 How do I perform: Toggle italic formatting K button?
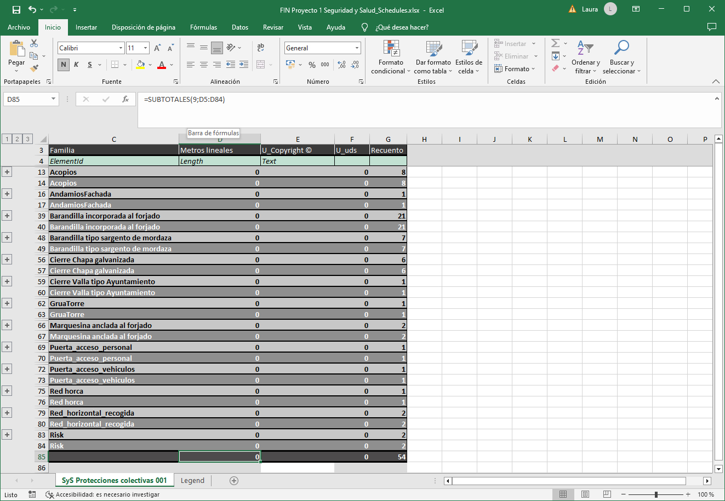coord(76,65)
